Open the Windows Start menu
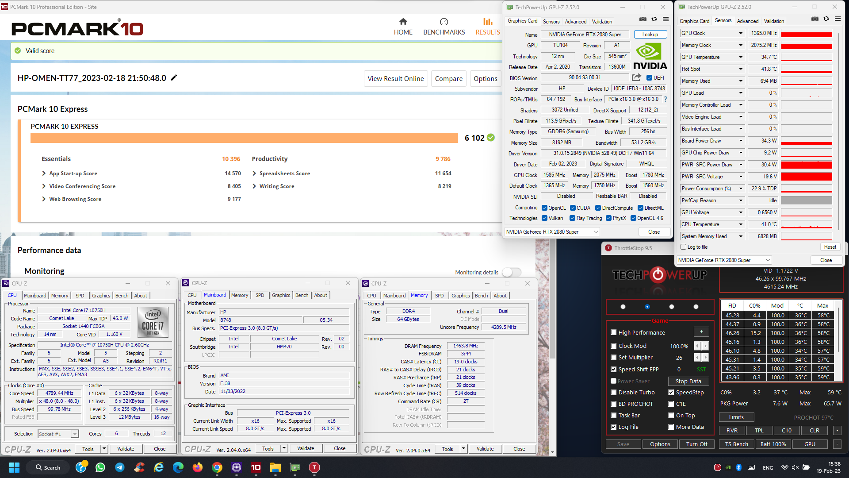 (x=14, y=467)
